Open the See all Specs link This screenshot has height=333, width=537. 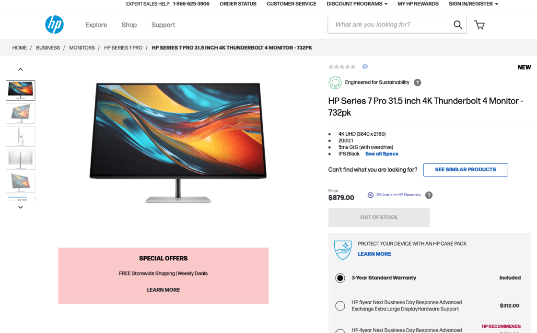[382, 154]
